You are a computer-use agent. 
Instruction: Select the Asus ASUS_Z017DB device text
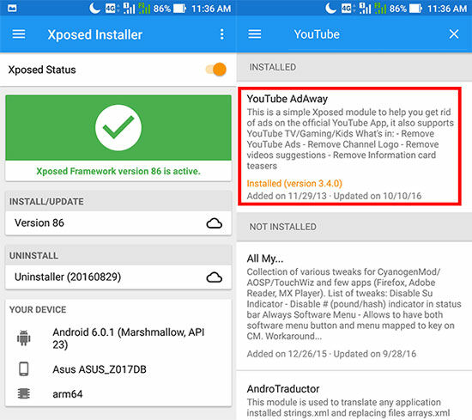click(100, 369)
